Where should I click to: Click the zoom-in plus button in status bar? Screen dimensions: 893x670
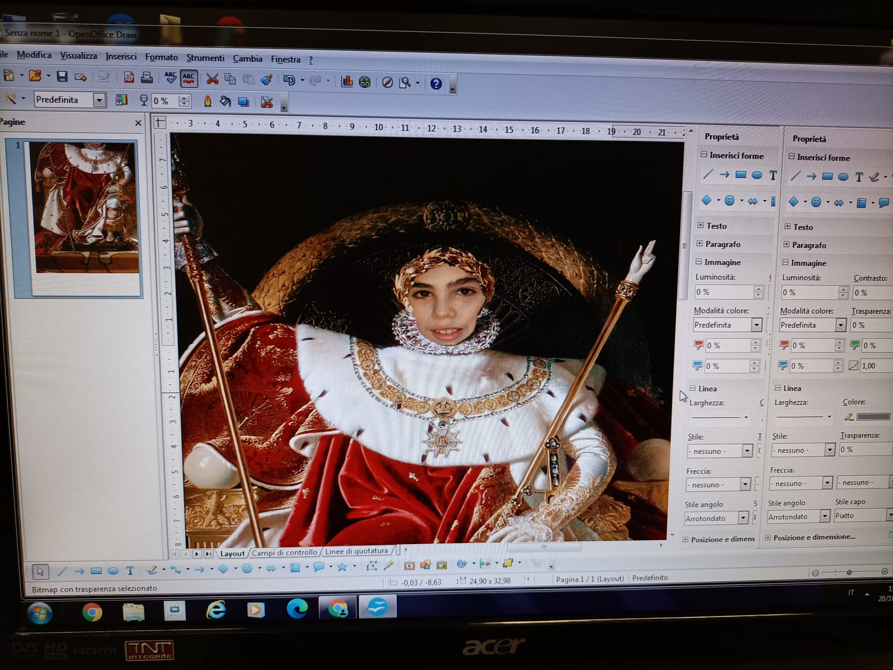[x=885, y=571]
